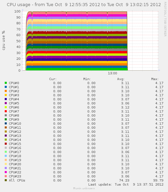
Task: Click the 13:00 time axis marker
Action: click(113, 73)
